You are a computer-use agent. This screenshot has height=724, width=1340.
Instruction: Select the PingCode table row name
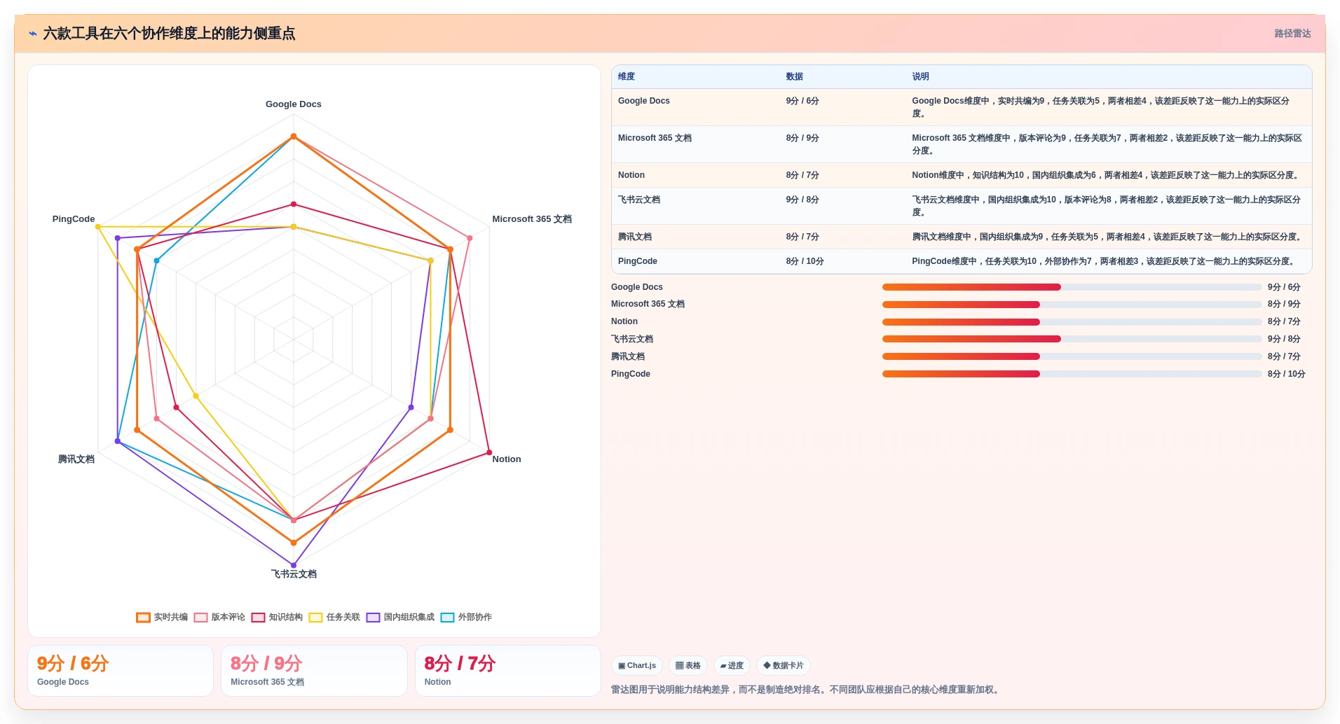[638, 261]
